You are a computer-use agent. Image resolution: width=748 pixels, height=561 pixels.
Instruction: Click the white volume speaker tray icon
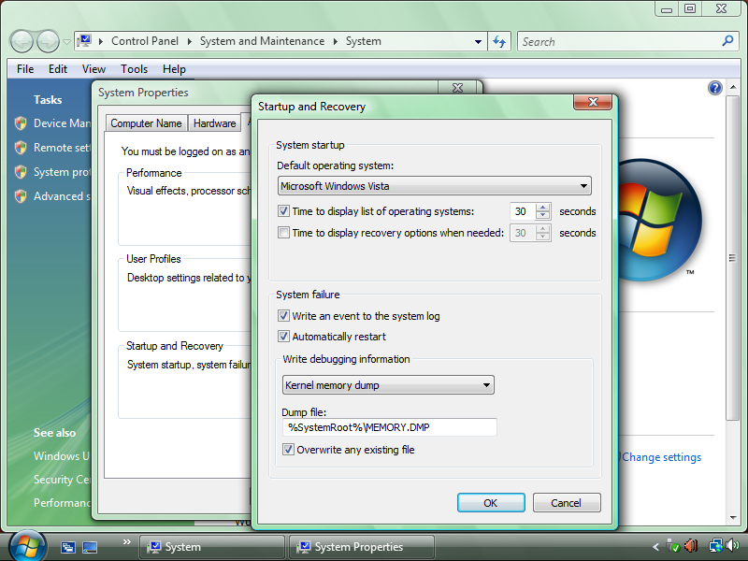click(x=732, y=545)
